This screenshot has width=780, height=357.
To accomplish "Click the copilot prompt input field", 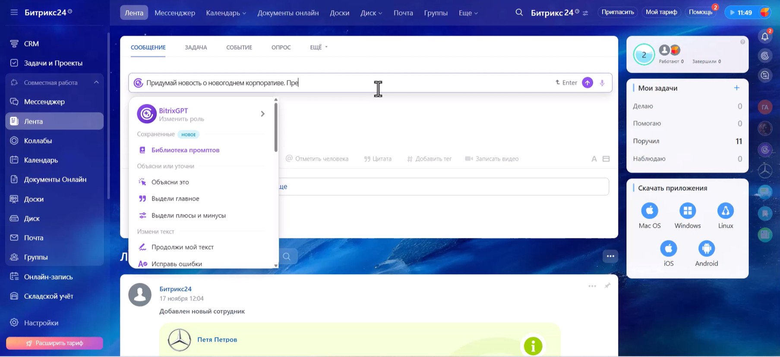I will click(370, 83).
